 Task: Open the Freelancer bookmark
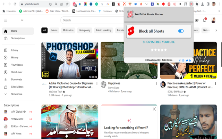coord(105,11)
